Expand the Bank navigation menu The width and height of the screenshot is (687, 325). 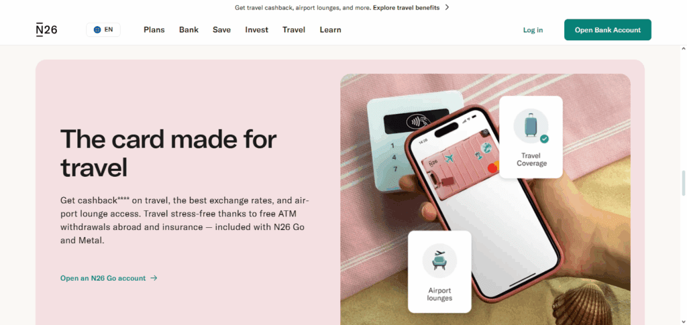pos(189,29)
